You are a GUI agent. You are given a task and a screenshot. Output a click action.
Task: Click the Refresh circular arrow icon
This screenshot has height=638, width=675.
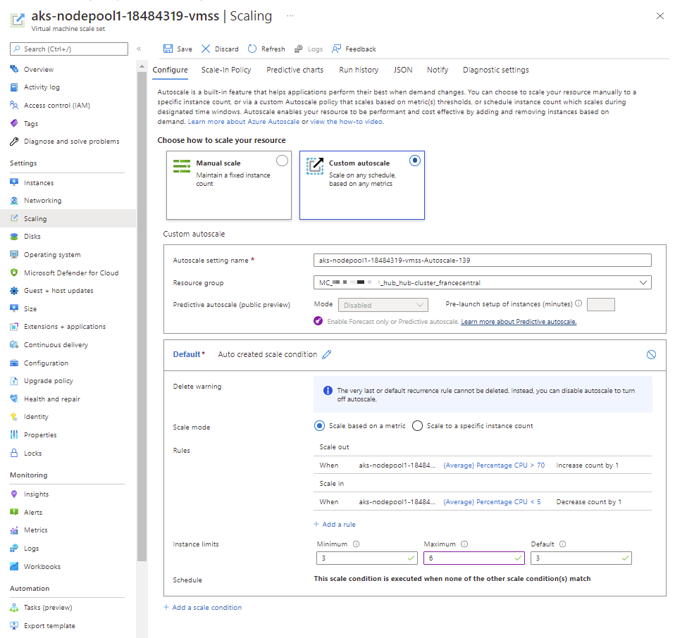pyautogui.click(x=252, y=49)
